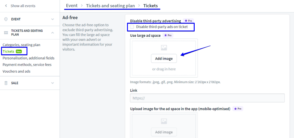The image size is (294, 138).
Task: Enable Disable third-party ads on ticket checkbox
Action: point(132,27)
